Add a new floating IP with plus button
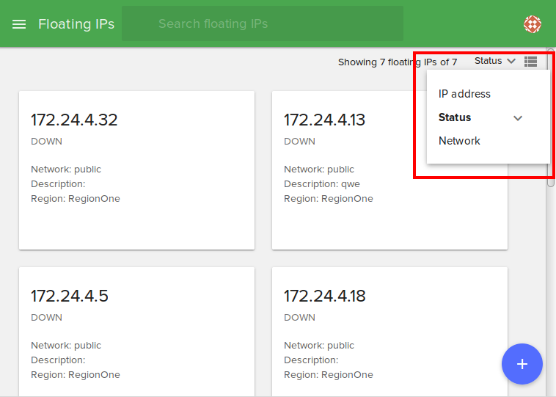Image resolution: width=556 pixels, height=397 pixels. click(522, 364)
